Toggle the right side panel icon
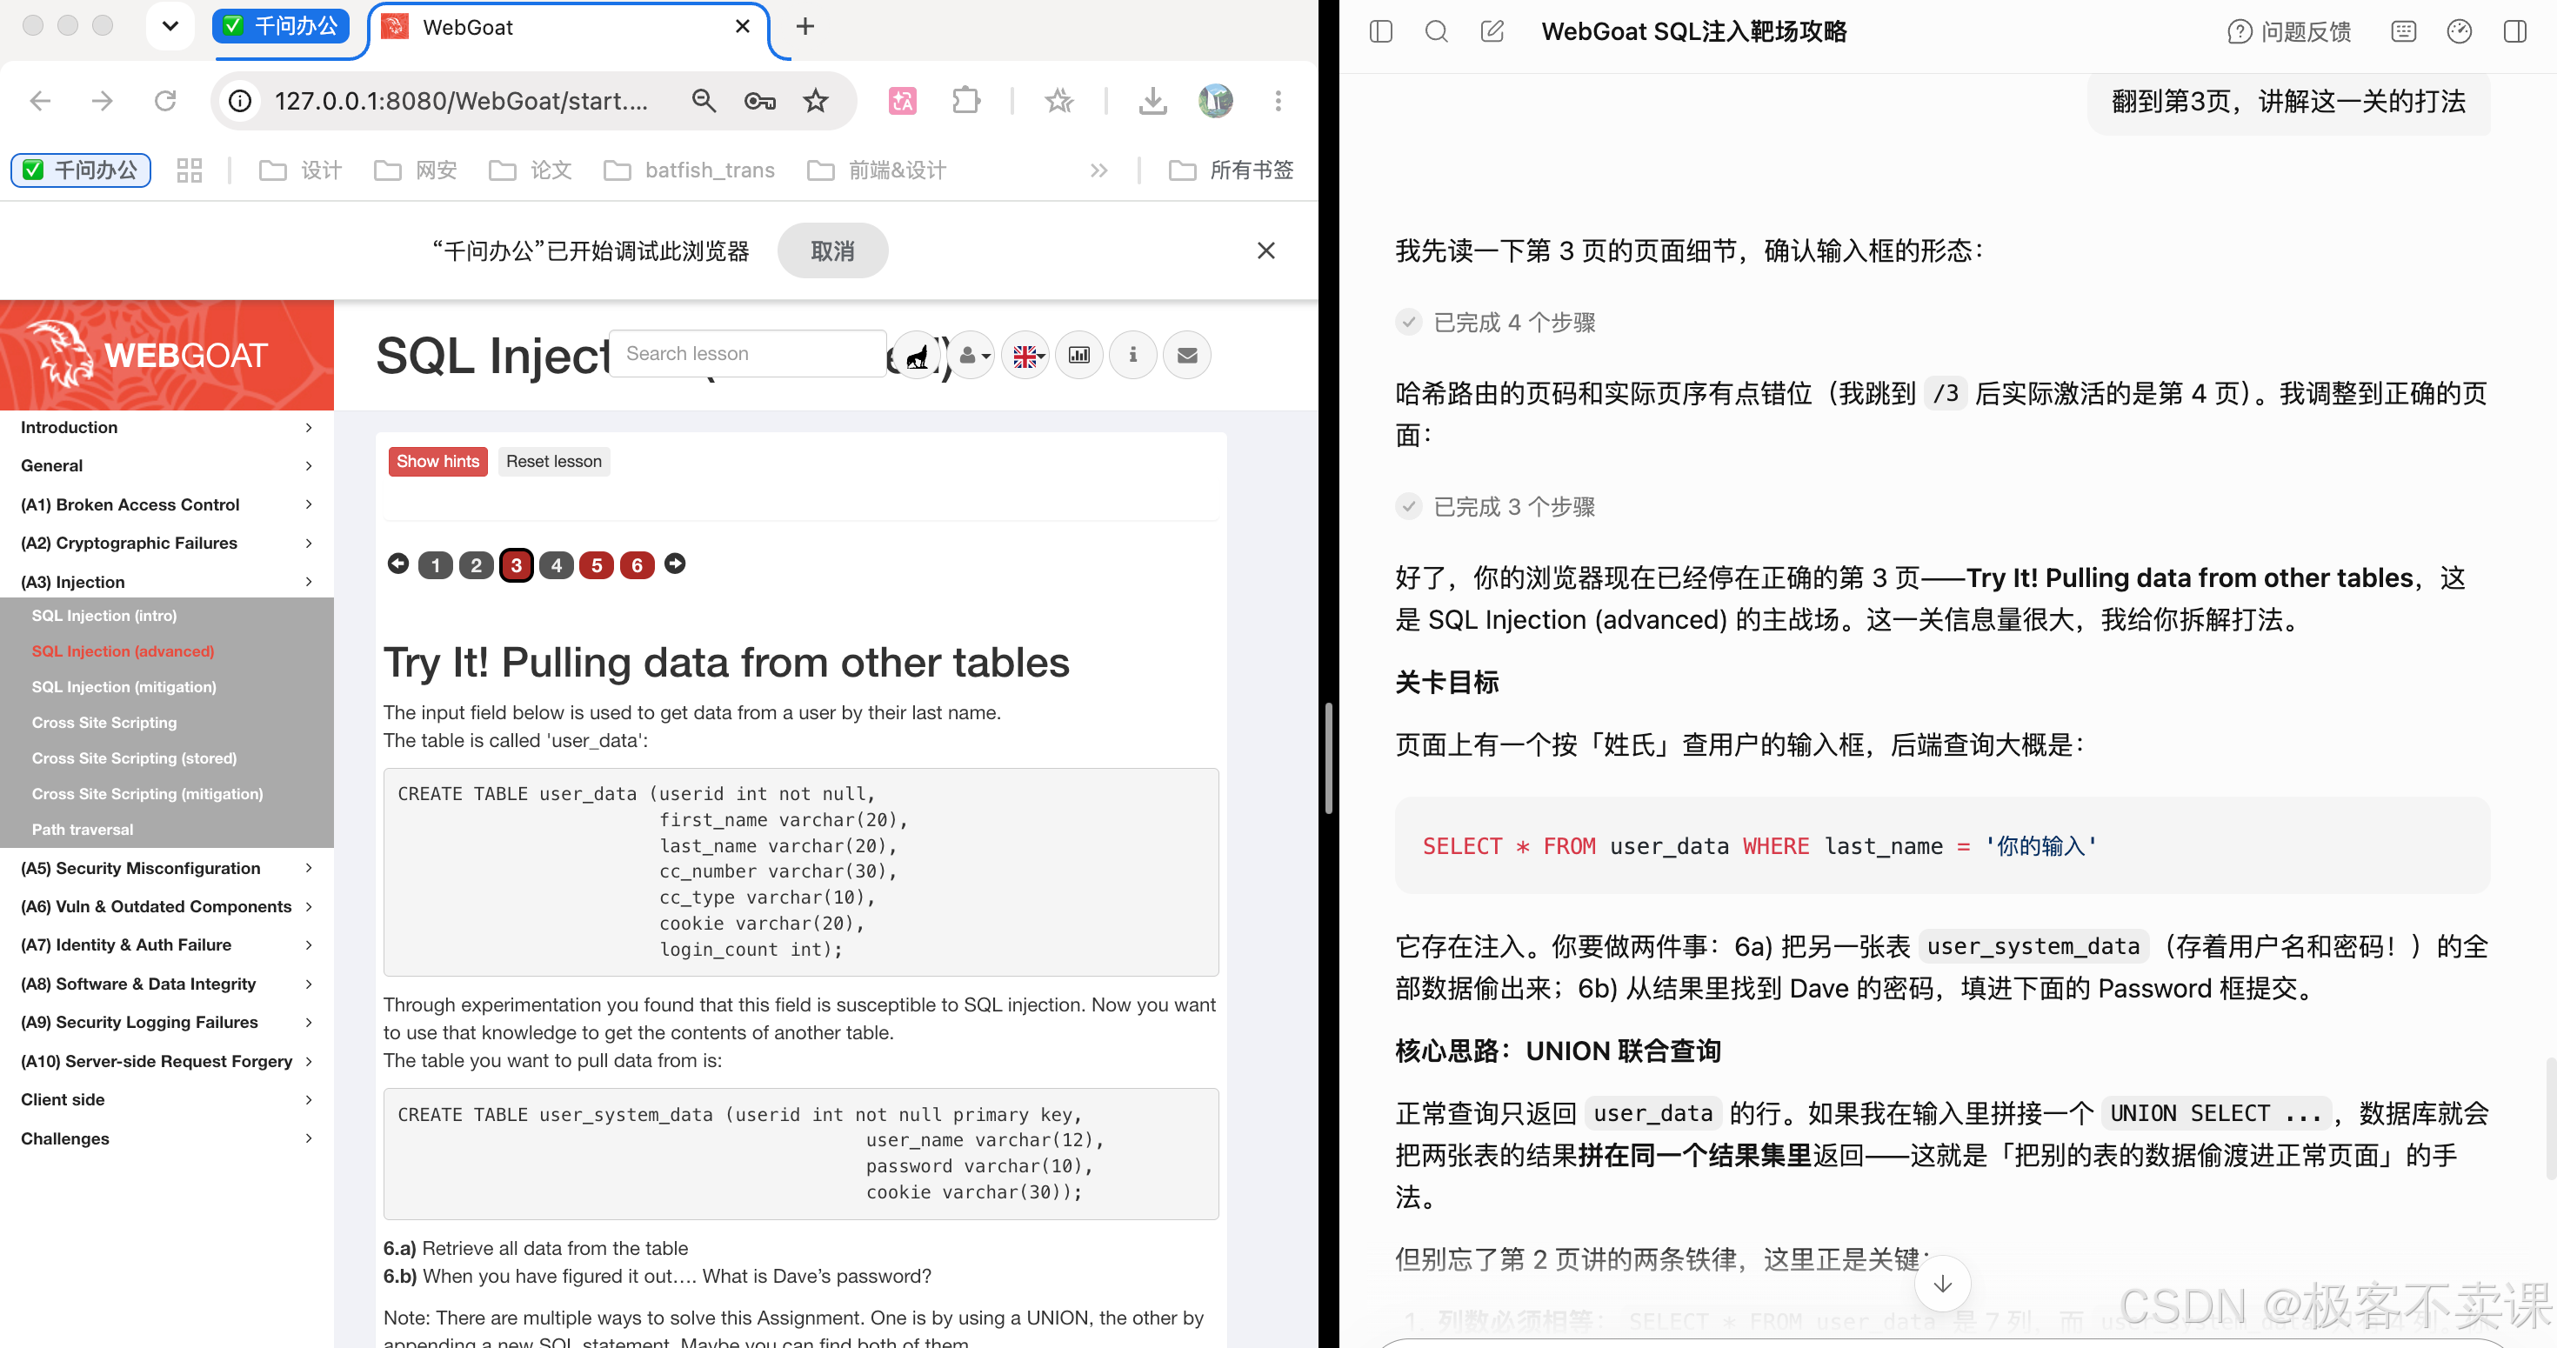This screenshot has height=1348, width=2557. 2514,32
